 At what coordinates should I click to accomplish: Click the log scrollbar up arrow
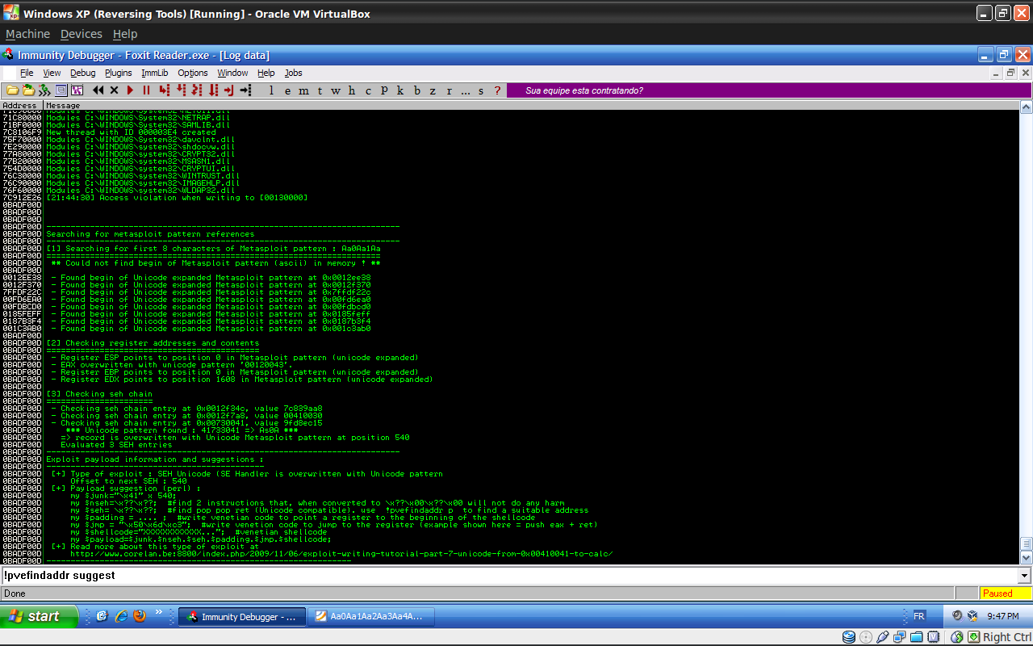pyautogui.click(x=1026, y=107)
